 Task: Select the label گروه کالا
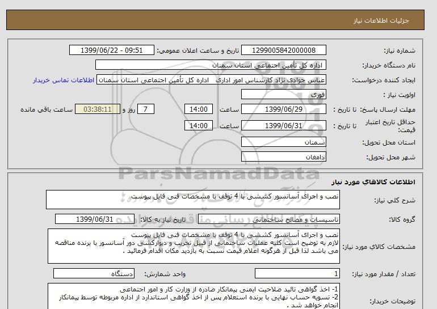(402, 219)
